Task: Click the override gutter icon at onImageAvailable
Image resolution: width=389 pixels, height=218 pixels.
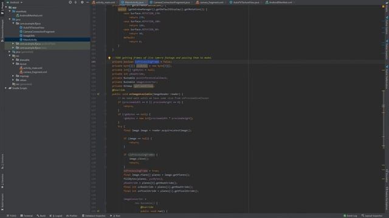Action: 98,94
